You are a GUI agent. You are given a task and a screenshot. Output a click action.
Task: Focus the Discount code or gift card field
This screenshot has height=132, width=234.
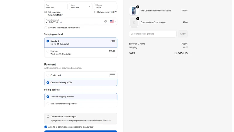click(153, 34)
